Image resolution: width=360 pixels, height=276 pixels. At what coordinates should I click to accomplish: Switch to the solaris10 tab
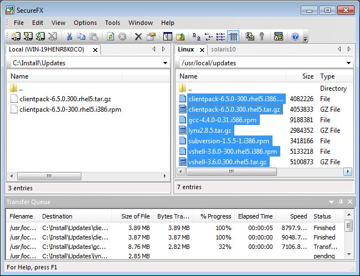point(223,50)
